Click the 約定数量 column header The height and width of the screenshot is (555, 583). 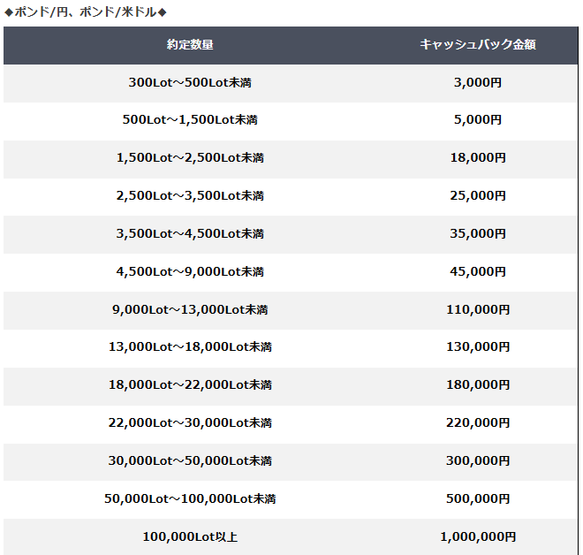(190, 44)
